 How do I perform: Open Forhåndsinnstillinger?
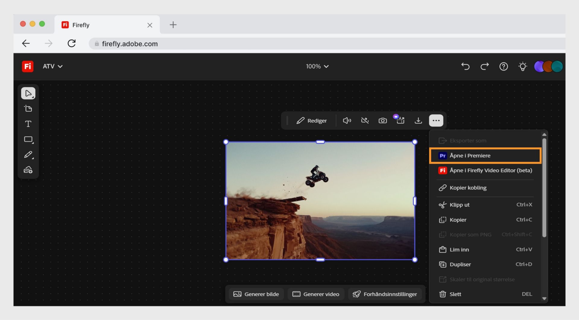tap(385, 294)
